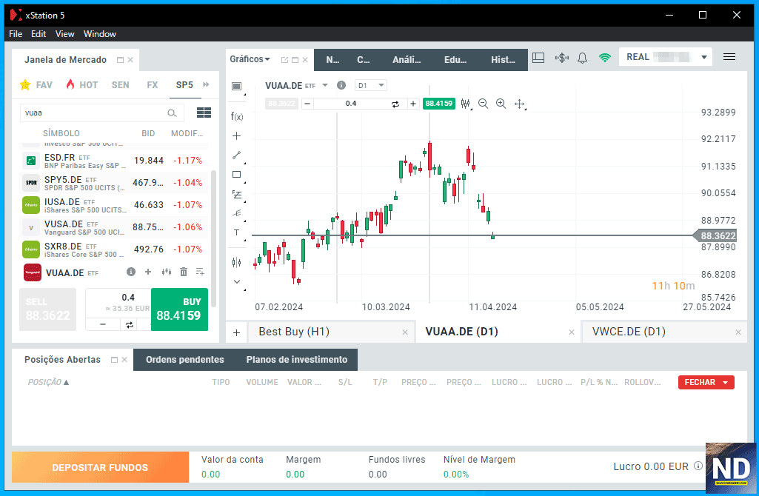Open the File menu

click(x=16, y=34)
